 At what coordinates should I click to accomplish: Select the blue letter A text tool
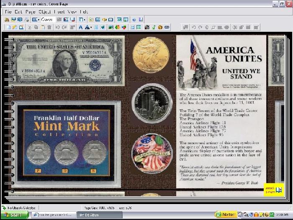pos(80,27)
